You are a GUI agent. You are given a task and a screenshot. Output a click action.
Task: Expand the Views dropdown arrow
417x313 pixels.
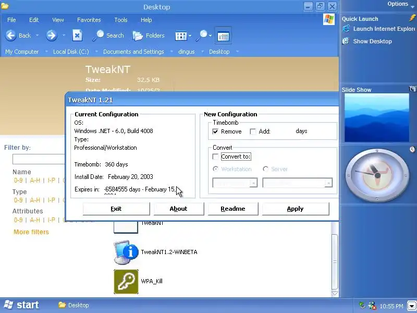pyautogui.click(x=190, y=35)
